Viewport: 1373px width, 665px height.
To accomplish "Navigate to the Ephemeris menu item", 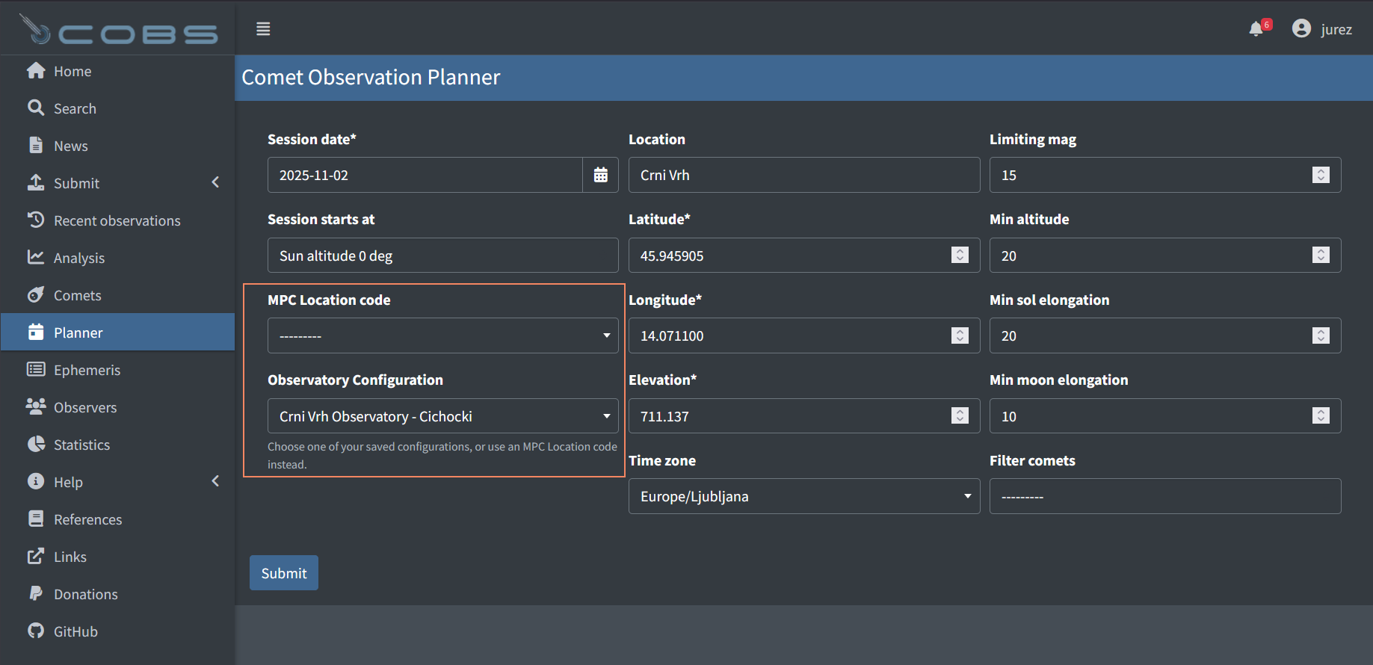I will [x=87, y=370].
